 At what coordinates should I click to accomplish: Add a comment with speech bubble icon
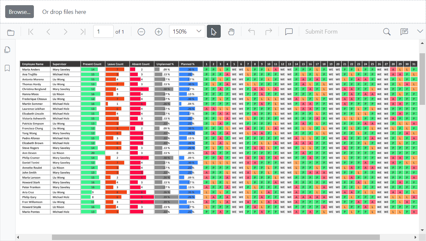(289, 32)
